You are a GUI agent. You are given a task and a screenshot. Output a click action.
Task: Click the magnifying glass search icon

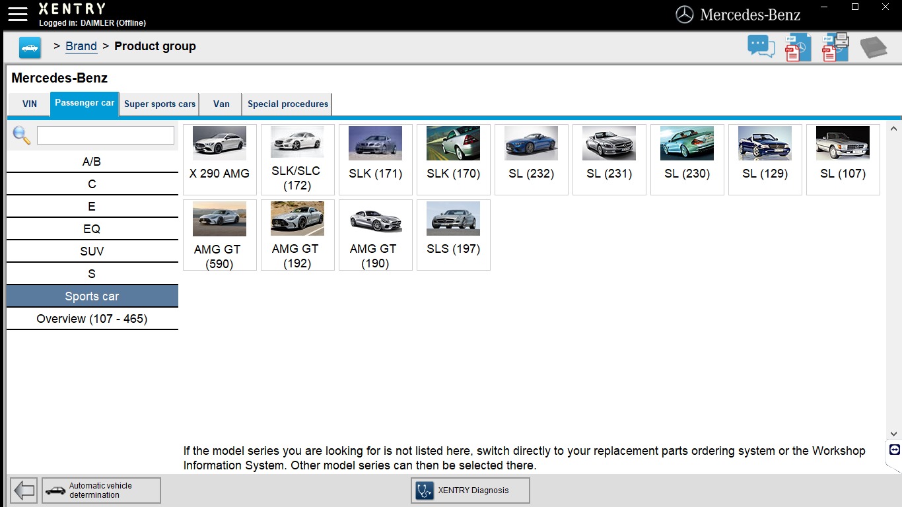click(x=22, y=135)
